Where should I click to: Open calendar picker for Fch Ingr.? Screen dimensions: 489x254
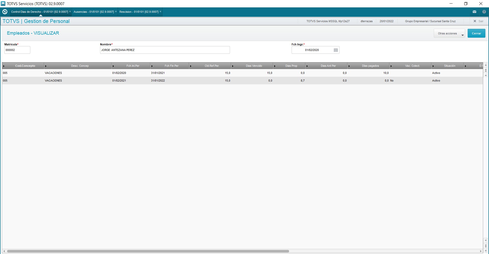click(x=336, y=50)
